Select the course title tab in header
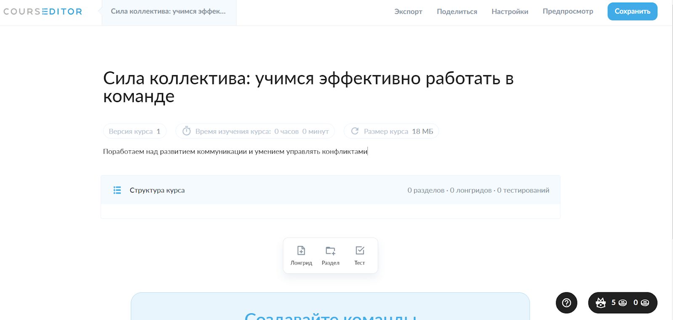Image resolution: width=673 pixels, height=320 pixels. click(168, 12)
